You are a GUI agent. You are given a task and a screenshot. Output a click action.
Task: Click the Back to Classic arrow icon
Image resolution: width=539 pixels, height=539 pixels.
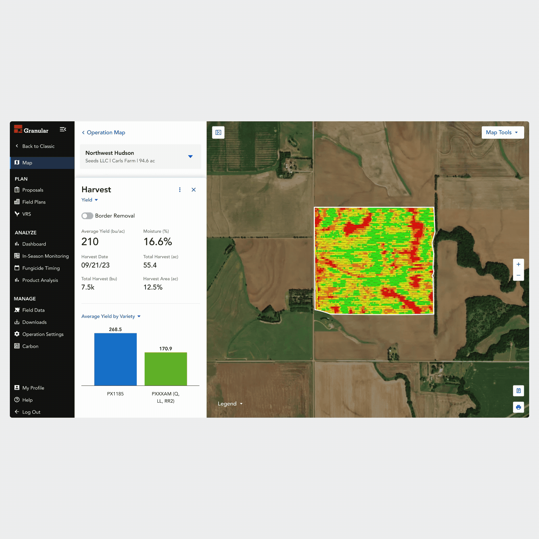click(x=17, y=146)
